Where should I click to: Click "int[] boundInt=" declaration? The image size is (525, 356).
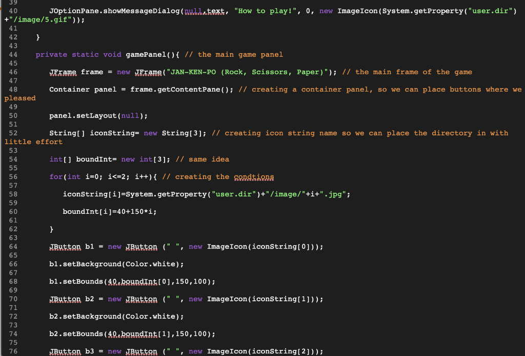coord(83,159)
